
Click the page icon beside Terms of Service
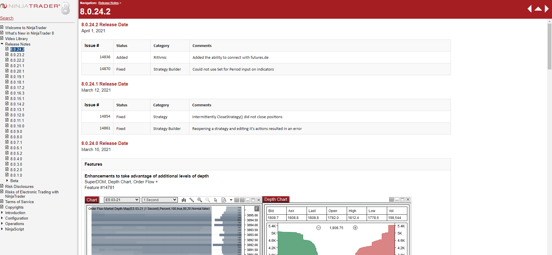[x=2, y=201]
